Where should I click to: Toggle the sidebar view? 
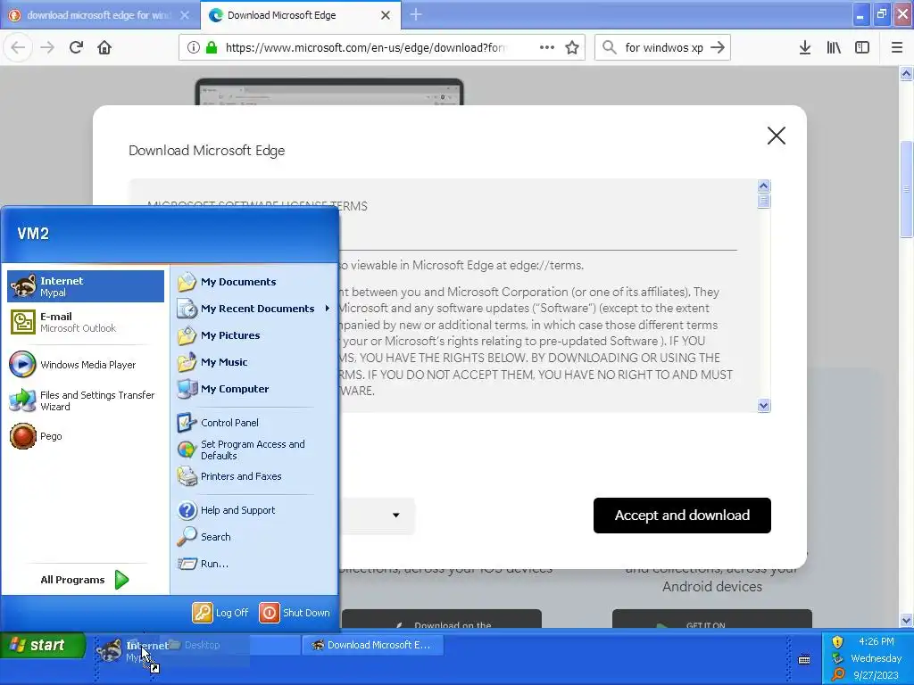point(862,48)
